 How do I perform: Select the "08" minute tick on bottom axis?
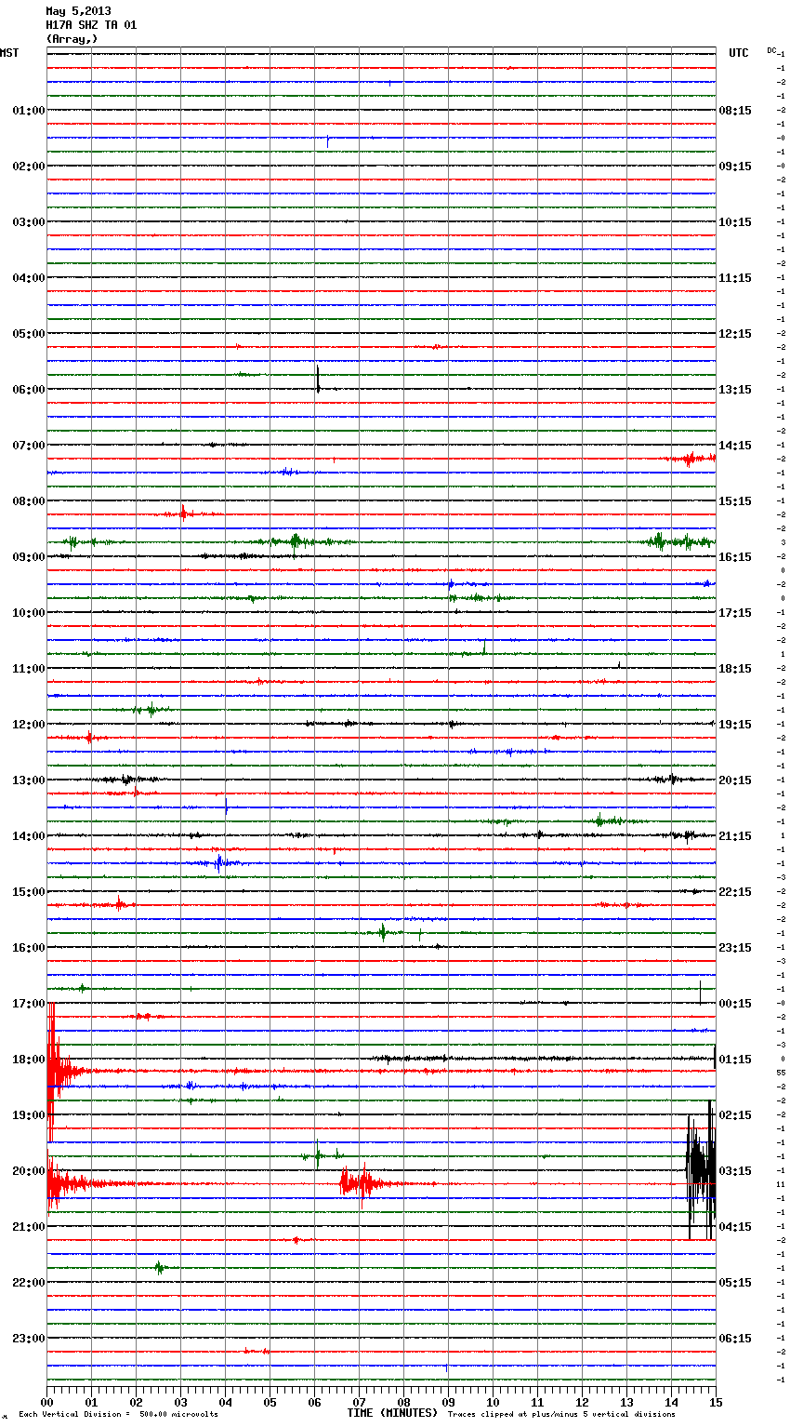[403, 1402]
